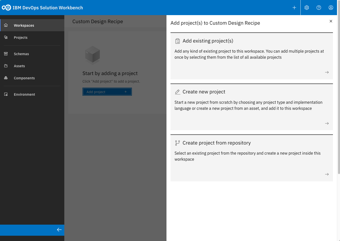Open the Workspaces menu item
Image resolution: width=340 pixels, height=241 pixels.
pyautogui.click(x=32, y=25)
